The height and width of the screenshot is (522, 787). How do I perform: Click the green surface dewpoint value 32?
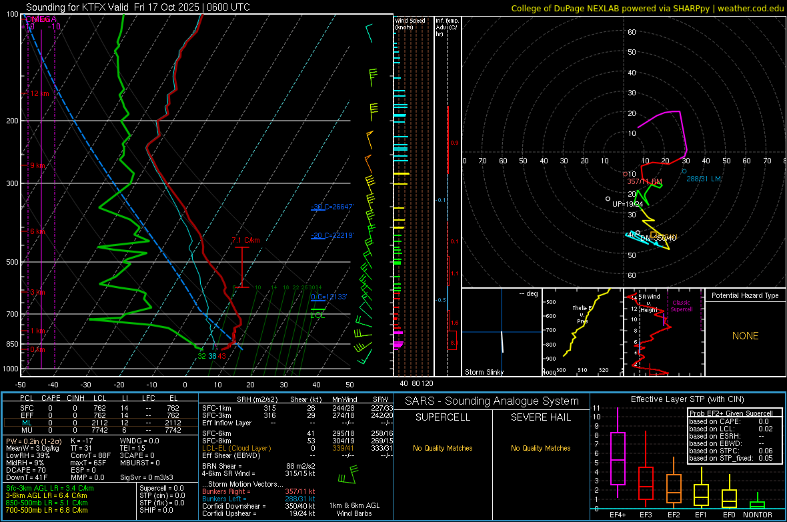pos(202,356)
